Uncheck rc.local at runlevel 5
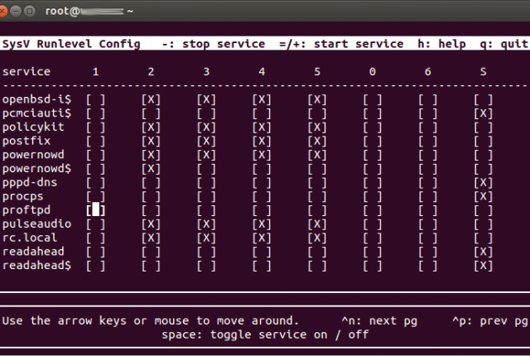Image resolution: width=530 pixels, height=356 pixels. [x=317, y=238]
